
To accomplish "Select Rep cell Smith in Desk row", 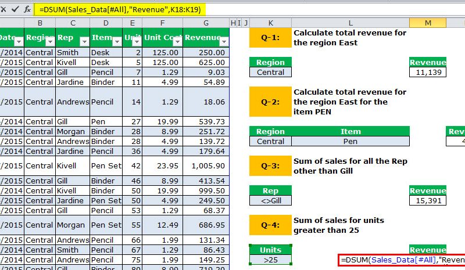I will pos(73,52).
